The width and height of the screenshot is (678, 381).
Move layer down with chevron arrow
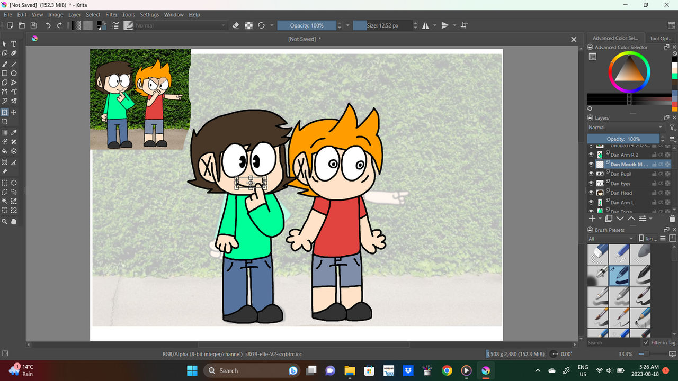coord(620,219)
